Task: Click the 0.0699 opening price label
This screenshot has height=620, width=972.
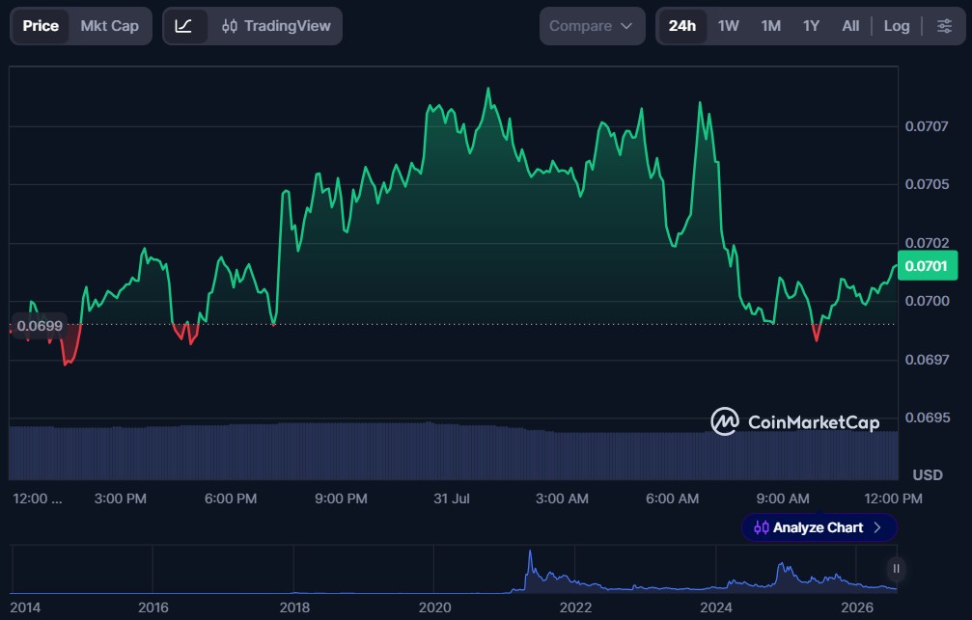Action: point(39,326)
